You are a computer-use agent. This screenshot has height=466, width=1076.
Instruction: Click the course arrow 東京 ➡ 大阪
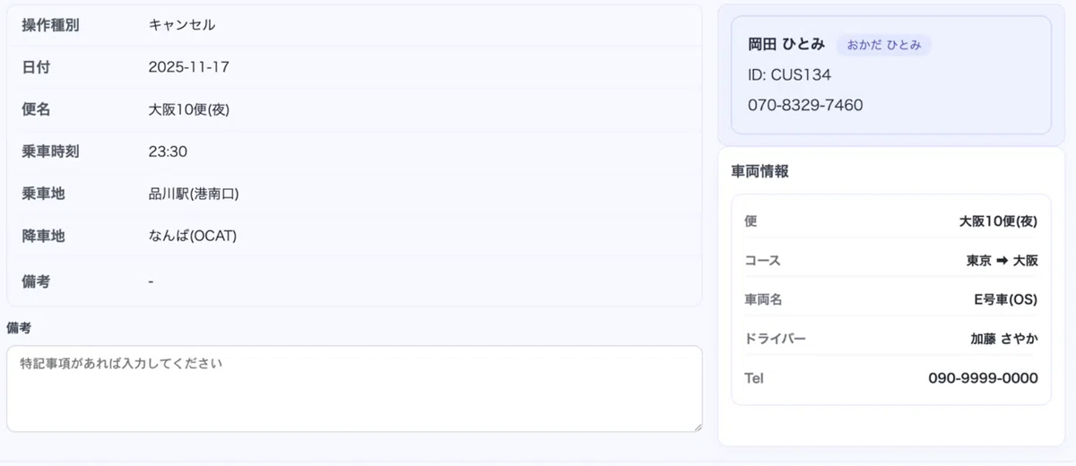[x=1002, y=261]
